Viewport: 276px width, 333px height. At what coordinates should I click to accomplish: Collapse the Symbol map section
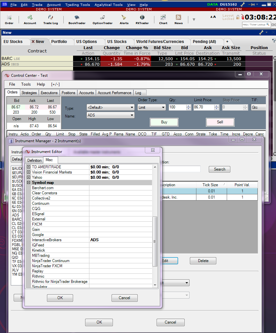click(x=28, y=183)
